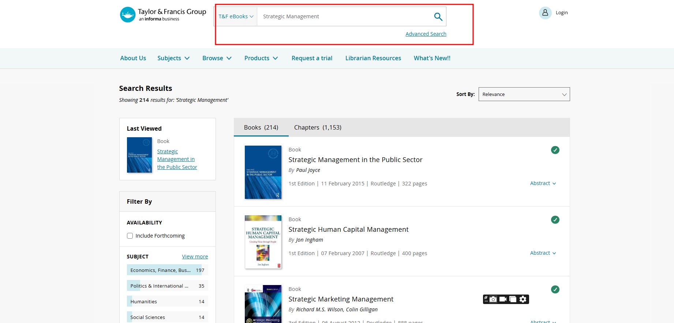Click View more under Subject filter
The image size is (674, 323).
[x=195, y=257]
